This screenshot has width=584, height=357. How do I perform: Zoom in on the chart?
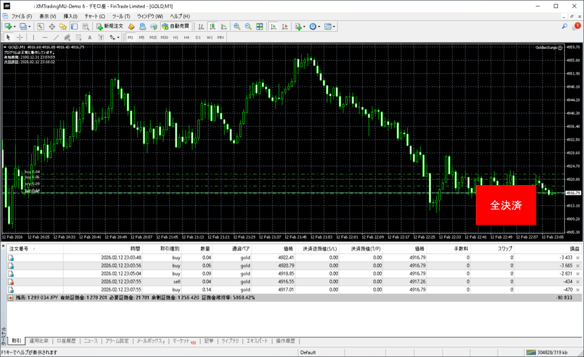click(237, 26)
